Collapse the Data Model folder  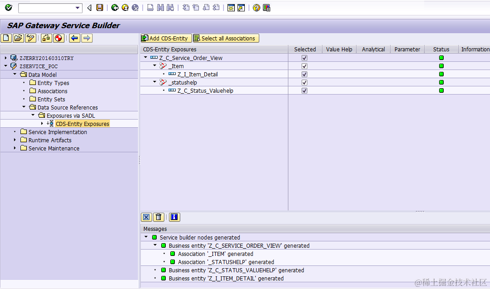(15, 74)
